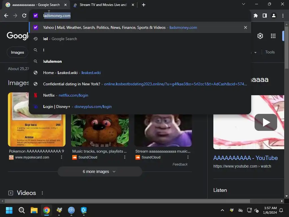Switch to Stream TV and Movies tab
The image size is (289, 217).
click(x=103, y=5)
